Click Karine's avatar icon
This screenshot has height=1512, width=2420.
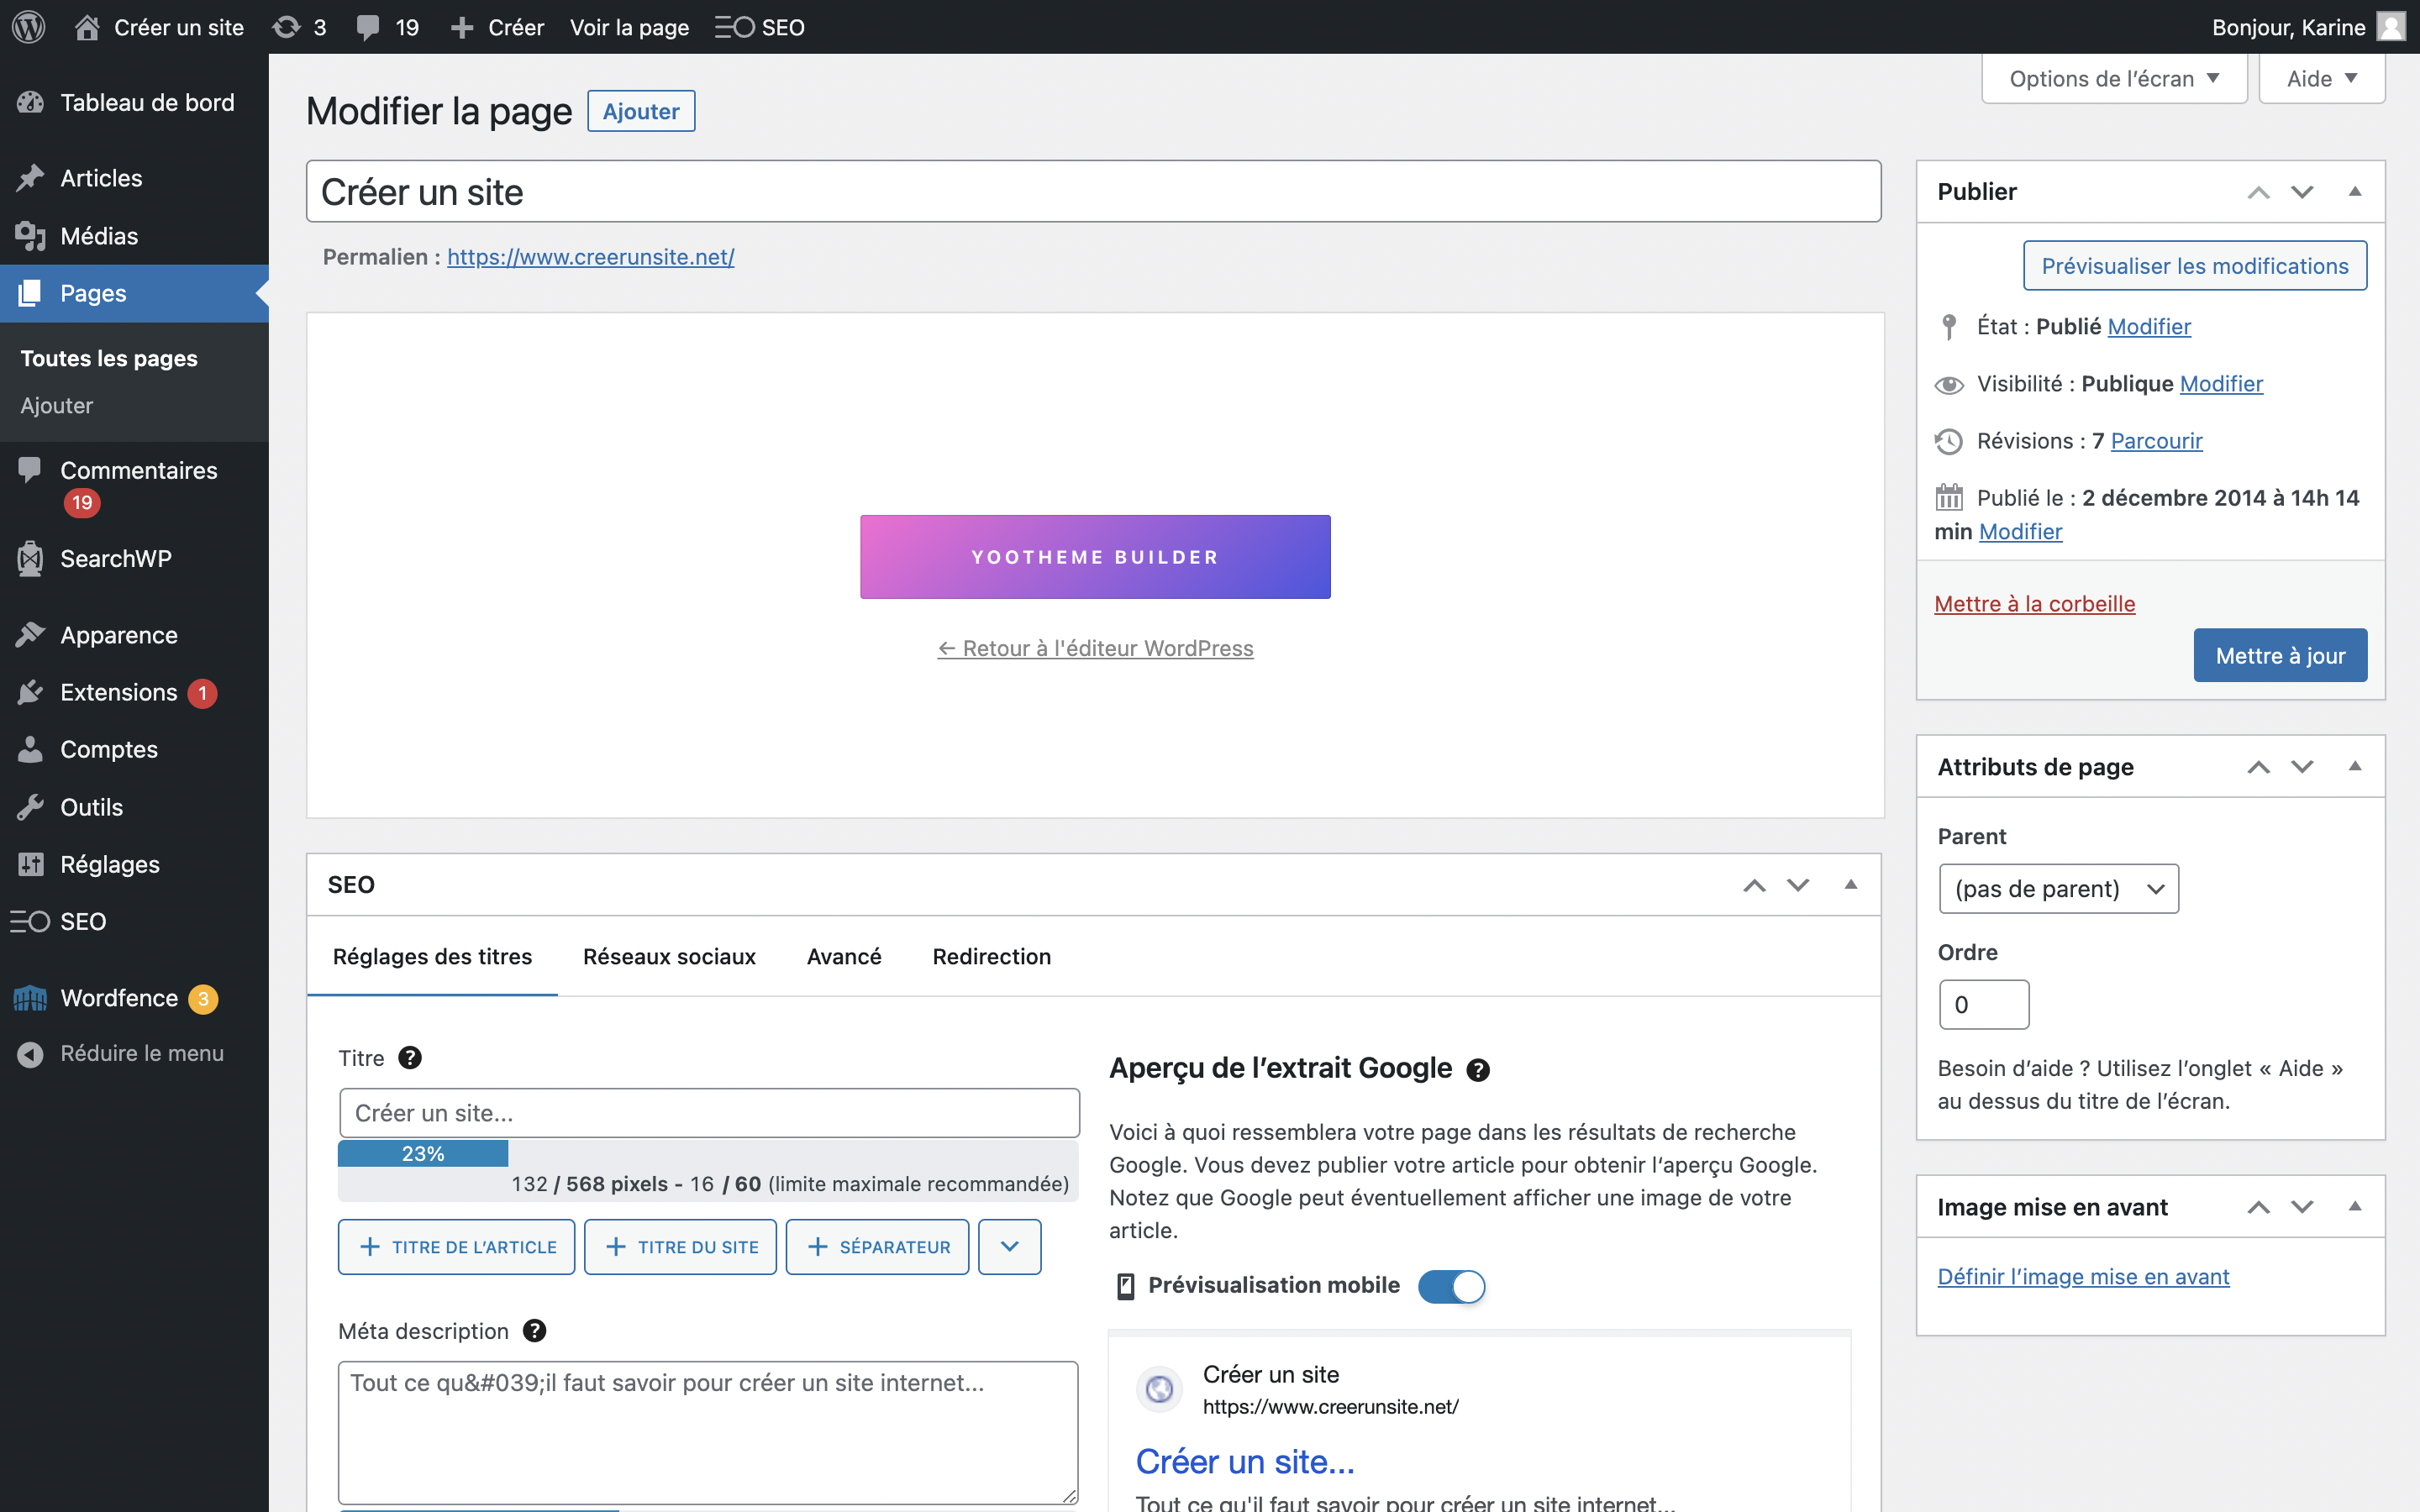(2391, 27)
